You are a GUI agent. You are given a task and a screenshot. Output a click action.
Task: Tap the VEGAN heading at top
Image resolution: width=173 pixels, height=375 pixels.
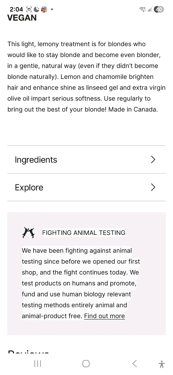[x=22, y=18]
